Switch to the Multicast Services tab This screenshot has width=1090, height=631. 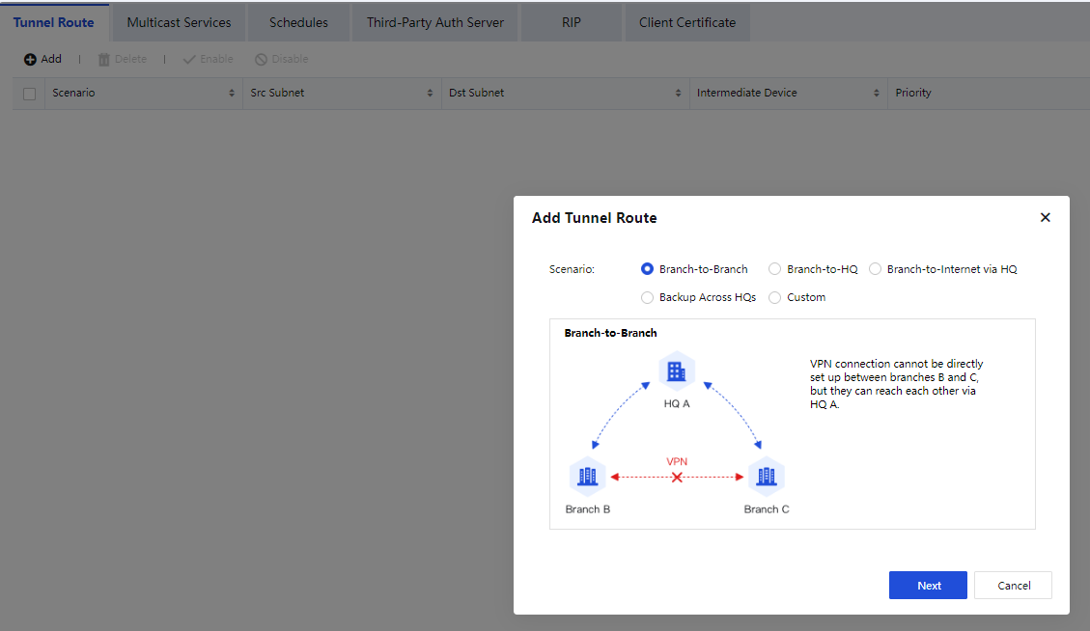(x=179, y=22)
